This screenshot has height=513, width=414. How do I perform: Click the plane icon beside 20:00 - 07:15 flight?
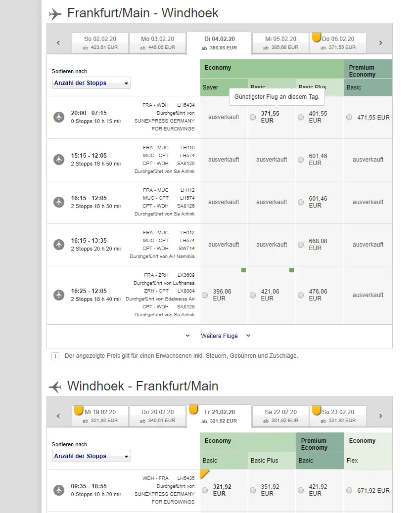[x=59, y=117]
